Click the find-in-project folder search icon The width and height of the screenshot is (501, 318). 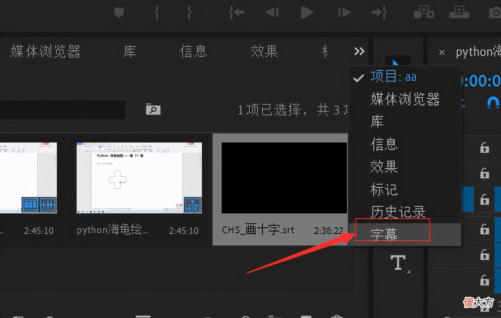(153, 110)
